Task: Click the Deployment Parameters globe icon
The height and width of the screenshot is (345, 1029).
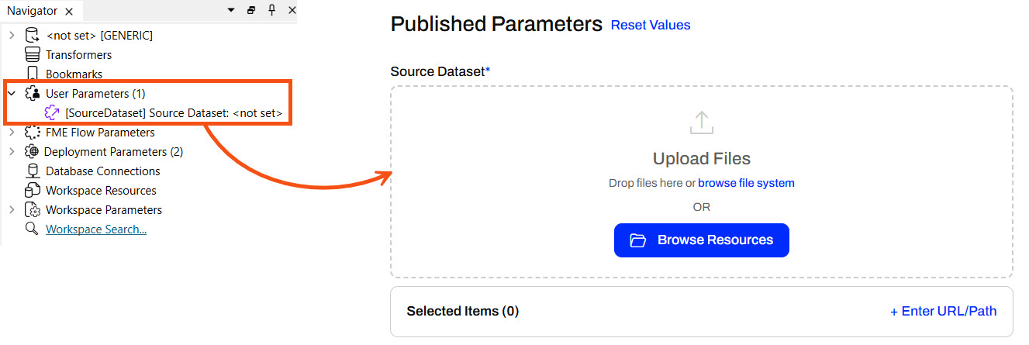Action: click(32, 152)
